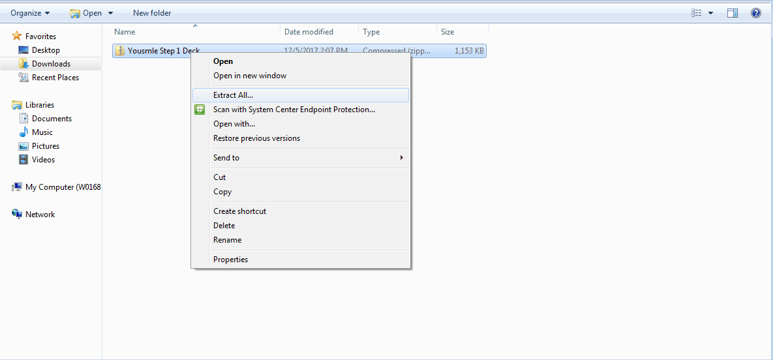Click the zipped folder icon of Yousmle file
Viewport: 773px width, 360px height.
(120, 50)
